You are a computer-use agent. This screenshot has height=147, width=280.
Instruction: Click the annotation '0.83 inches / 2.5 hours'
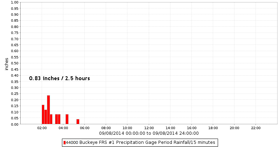pos(59,78)
